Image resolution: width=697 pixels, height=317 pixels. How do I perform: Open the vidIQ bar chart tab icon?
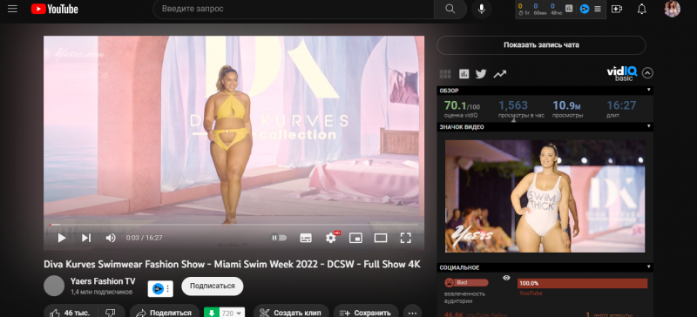464,74
